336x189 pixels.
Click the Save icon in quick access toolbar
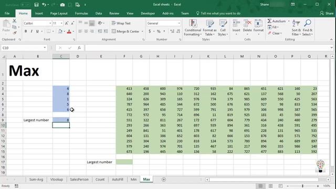tap(36, 5)
